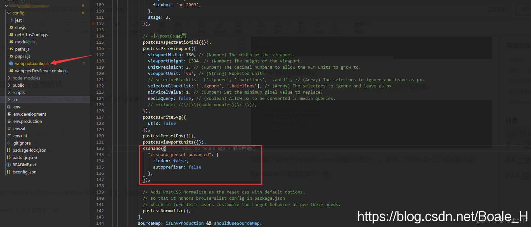Open pnpTs.js file

point(23,57)
